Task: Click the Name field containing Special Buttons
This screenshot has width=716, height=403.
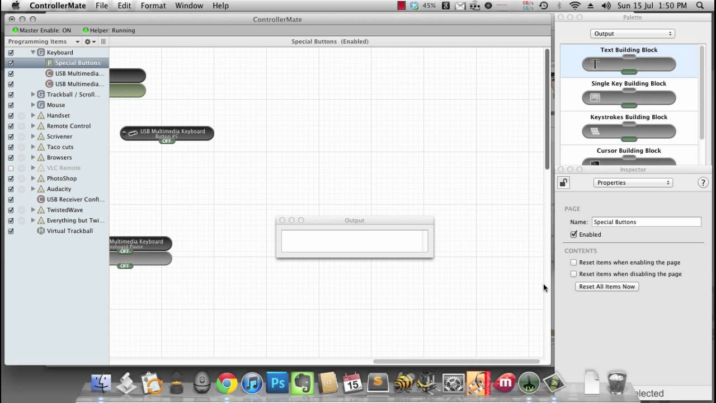Action: (x=646, y=222)
